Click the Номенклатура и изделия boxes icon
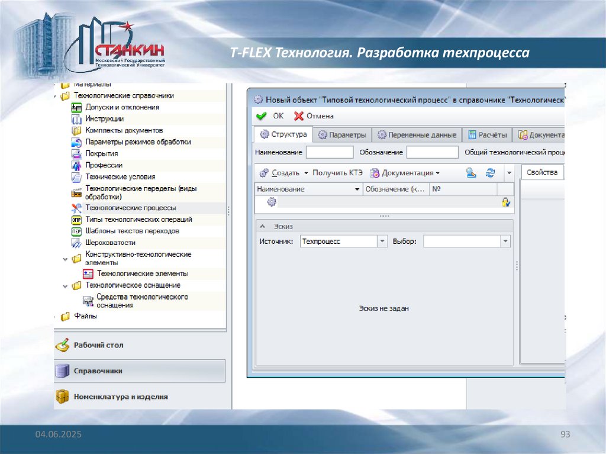Image resolution: width=606 pixels, height=454 pixels. pos(62,397)
